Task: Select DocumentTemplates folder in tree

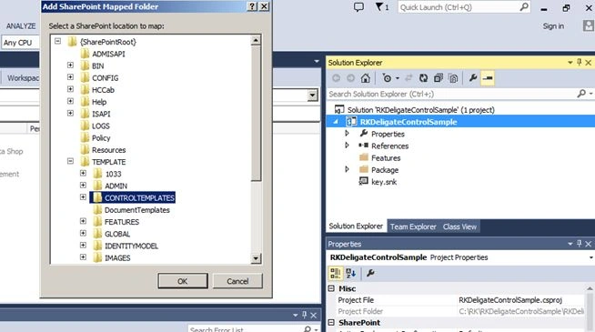Action: (137, 210)
